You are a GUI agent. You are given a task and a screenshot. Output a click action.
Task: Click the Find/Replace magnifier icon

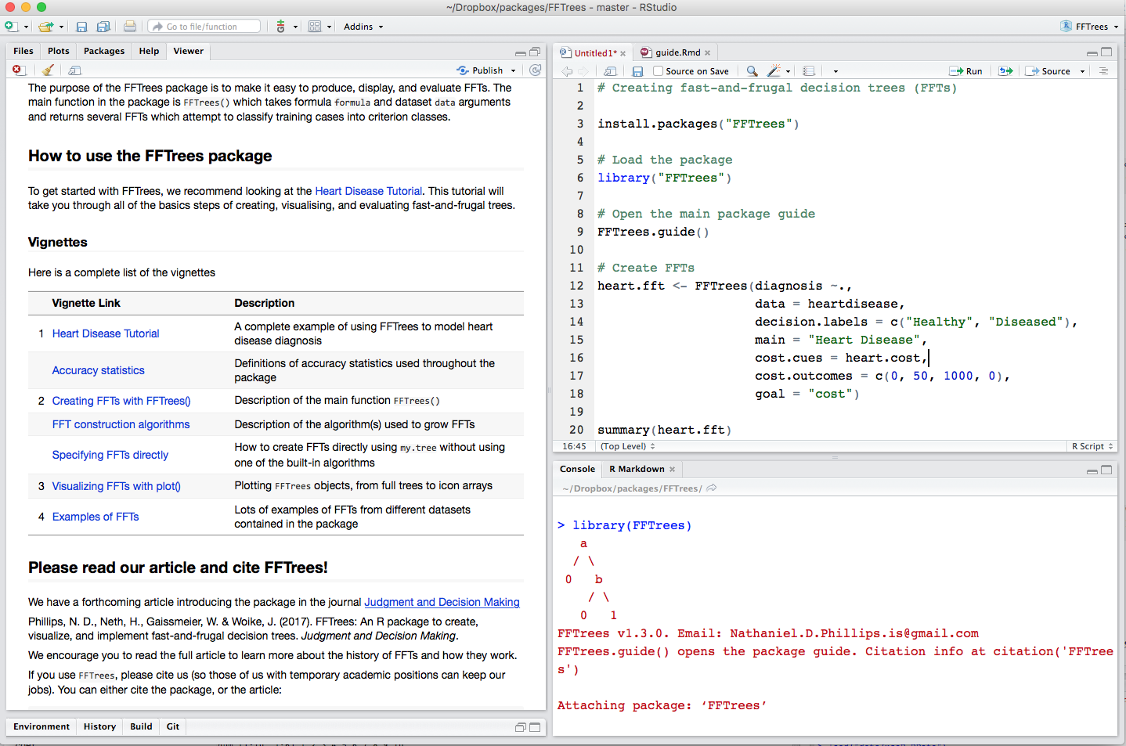tap(752, 71)
